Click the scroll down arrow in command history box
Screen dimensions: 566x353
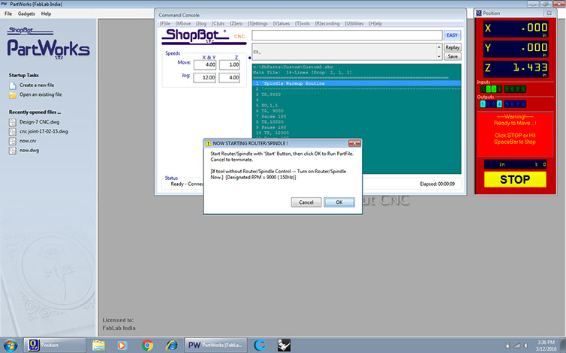pos(439,57)
